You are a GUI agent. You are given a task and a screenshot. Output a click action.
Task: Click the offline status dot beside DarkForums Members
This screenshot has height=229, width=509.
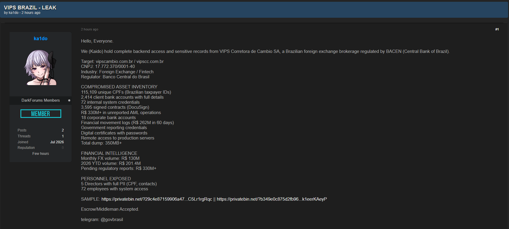pyautogui.click(x=69, y=100)
